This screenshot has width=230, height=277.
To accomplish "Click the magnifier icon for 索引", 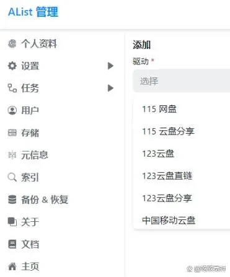I will pos(12,177).
